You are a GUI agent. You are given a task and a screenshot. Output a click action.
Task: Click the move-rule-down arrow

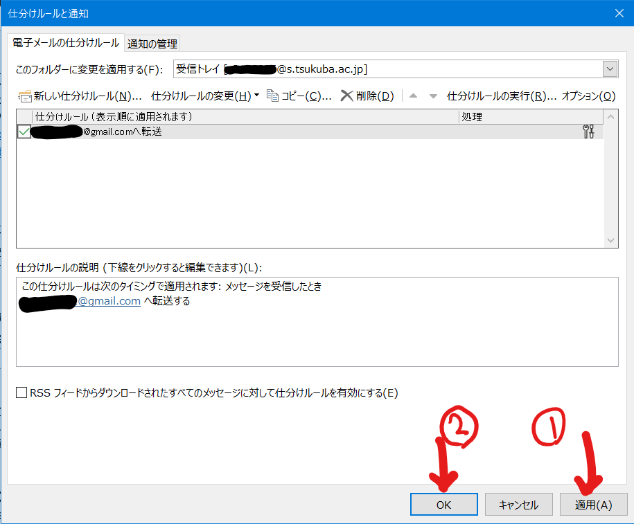tap(433, 96)
